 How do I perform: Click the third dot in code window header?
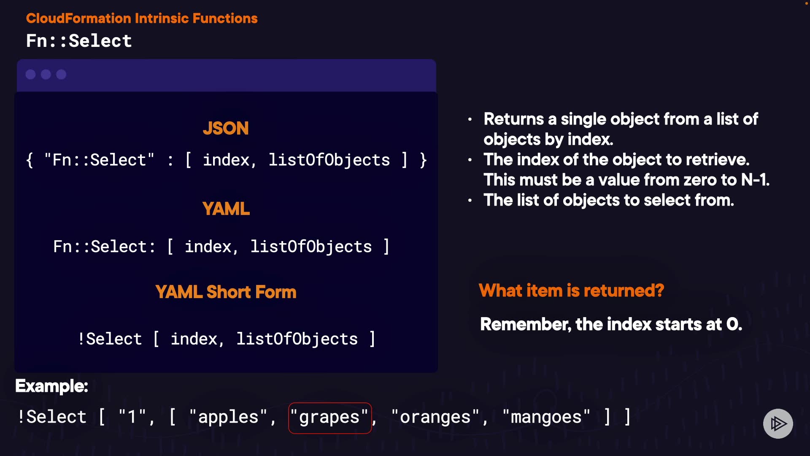(x=61, y=75)
